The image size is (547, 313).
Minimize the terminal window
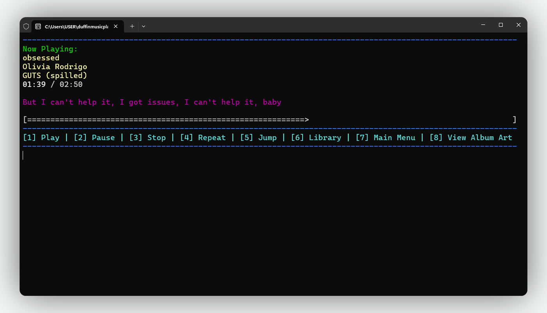[483, 25]
